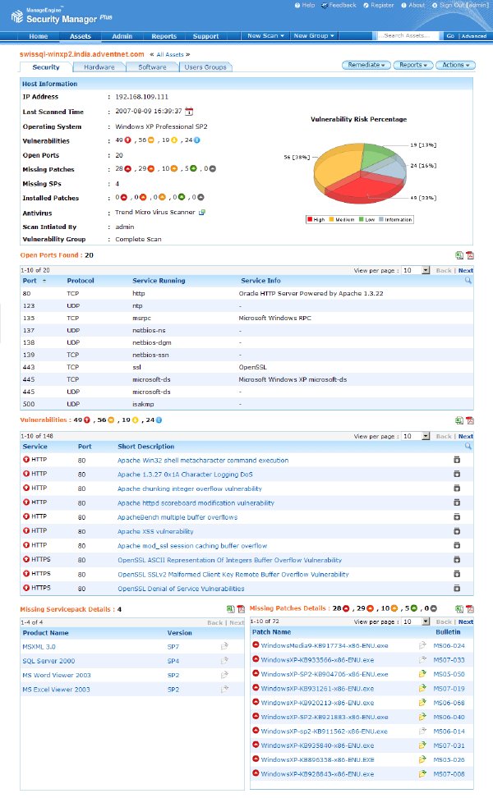Click deploy icon for WindowsXP-SP2-KB904706 patch
493x798 pixels.
pos(422,674)
